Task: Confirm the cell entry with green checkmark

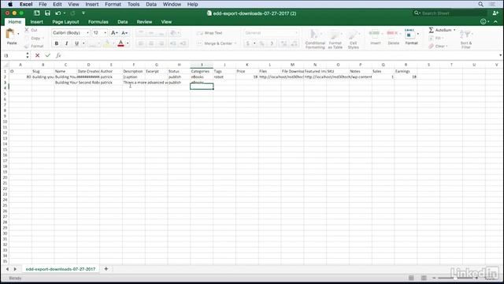Action: (x=47, y=55)
